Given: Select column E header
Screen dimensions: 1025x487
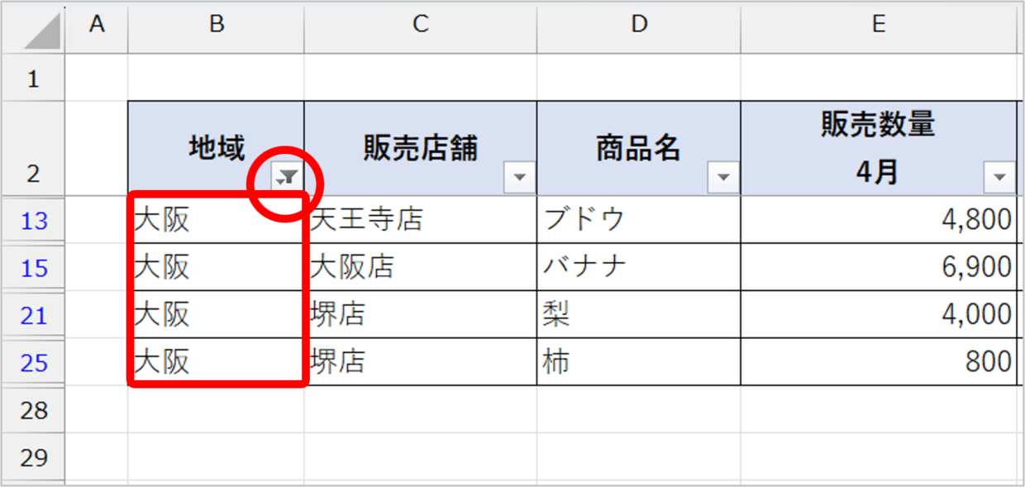Looking at the screenshot, I should (879, 26).
